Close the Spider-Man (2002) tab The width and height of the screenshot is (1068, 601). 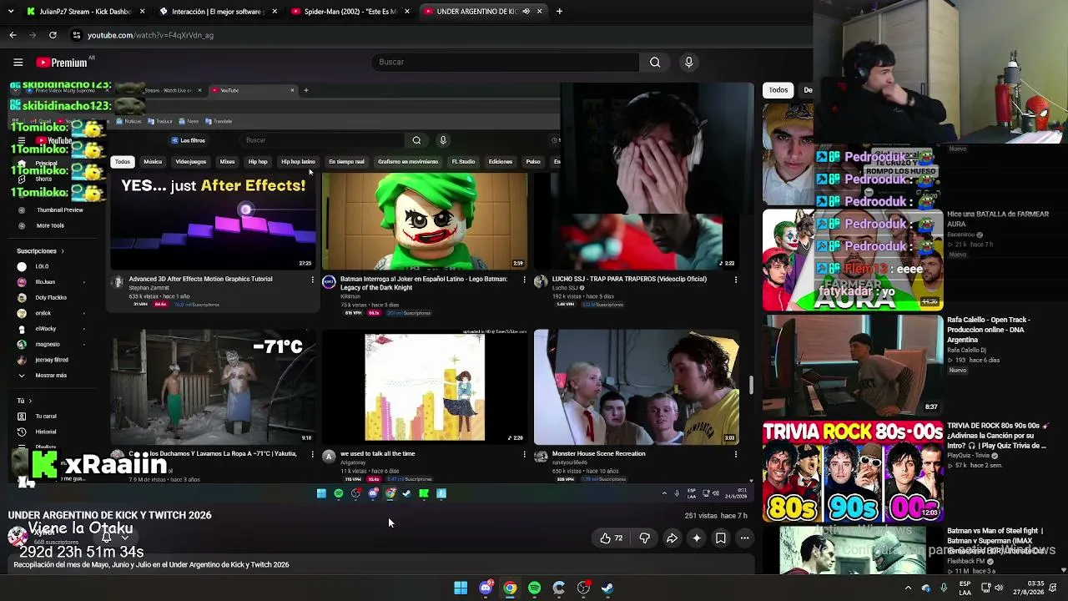tap(407, 12)
